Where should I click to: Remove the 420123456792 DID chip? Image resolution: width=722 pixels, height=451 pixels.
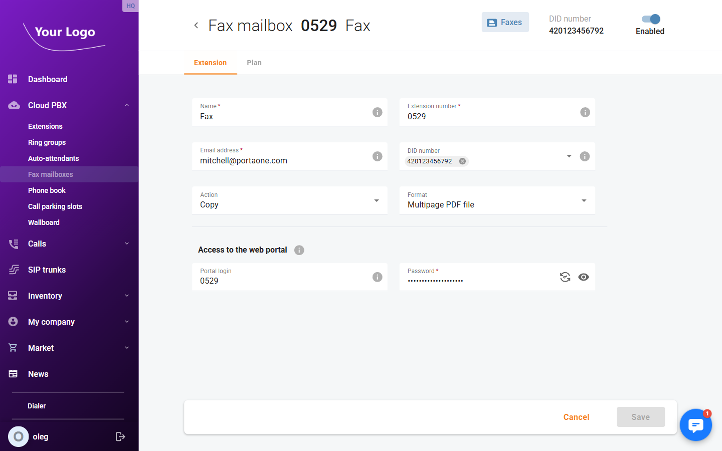click(x=462, y=161)
